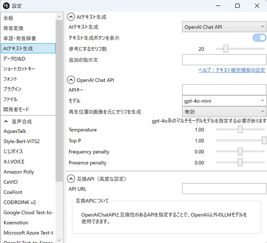Image resolution: width=267 pixels, height=243 pixels.
Task: Open AquesTalk voice settings
Action: tap(28, 131)
